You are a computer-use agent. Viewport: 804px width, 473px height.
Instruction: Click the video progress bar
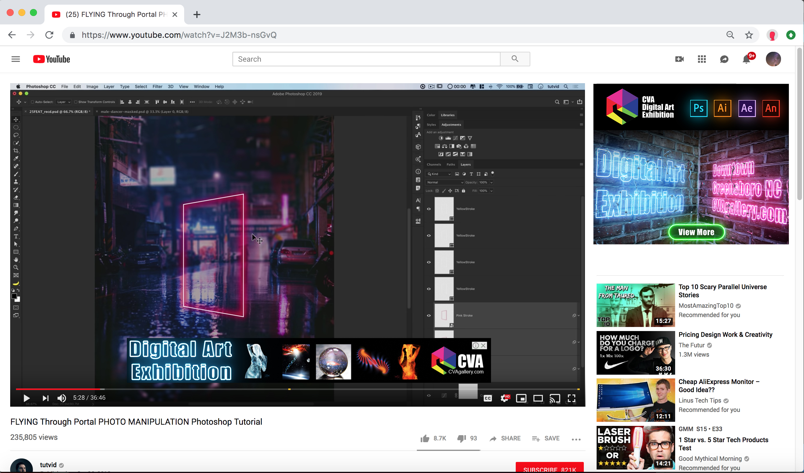pyautogui.click(x=297, y=389)
